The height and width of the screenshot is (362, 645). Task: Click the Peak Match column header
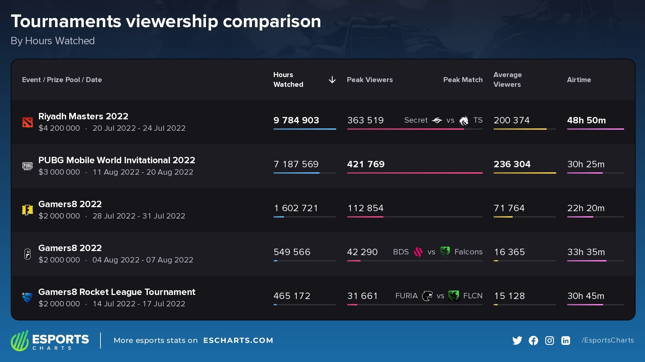coord(463,80)
